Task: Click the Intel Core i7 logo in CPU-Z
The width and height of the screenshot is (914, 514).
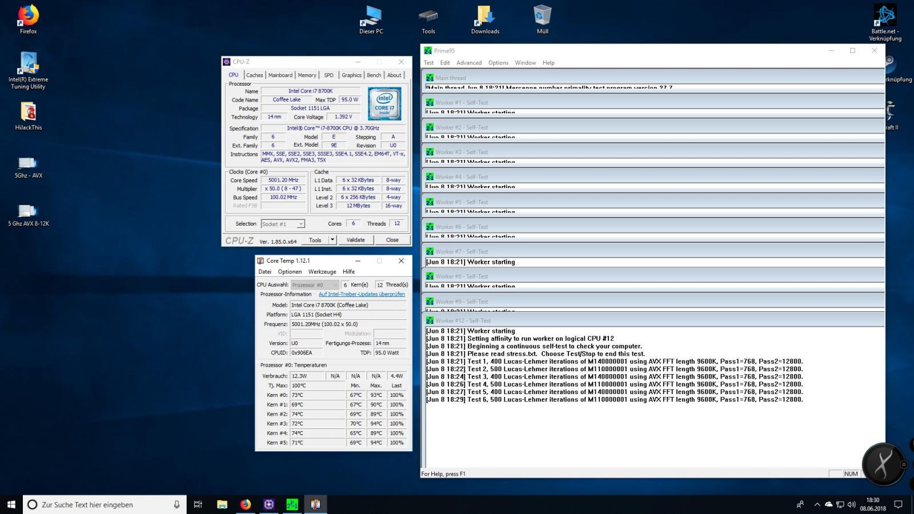Action: (384, 103)
